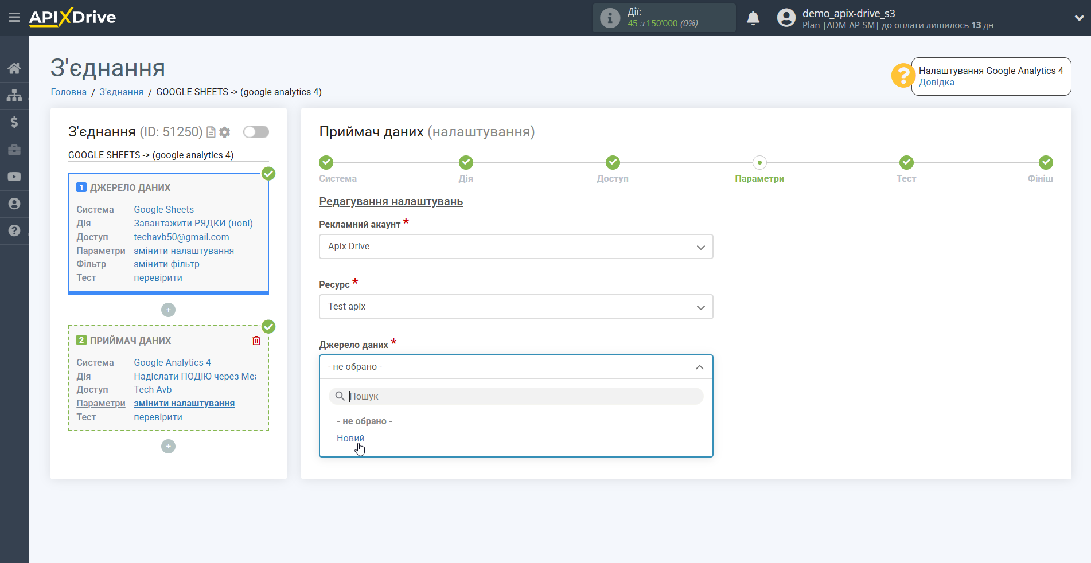Open the video tutorials sidebar icon
The image size is (1091, 563).
[x=14, y=177]
